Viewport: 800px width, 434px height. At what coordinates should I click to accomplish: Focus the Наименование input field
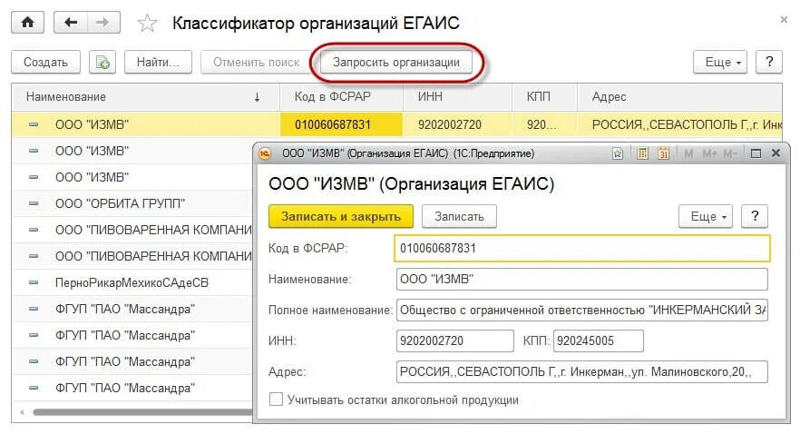581,280
